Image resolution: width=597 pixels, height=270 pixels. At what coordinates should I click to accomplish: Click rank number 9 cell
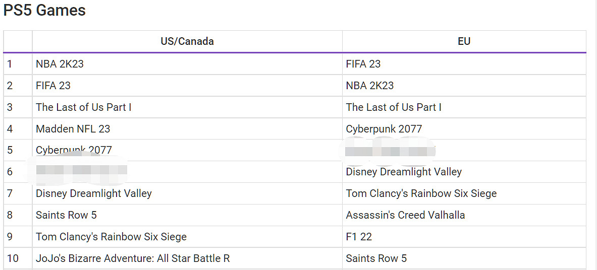pos(18,237)
